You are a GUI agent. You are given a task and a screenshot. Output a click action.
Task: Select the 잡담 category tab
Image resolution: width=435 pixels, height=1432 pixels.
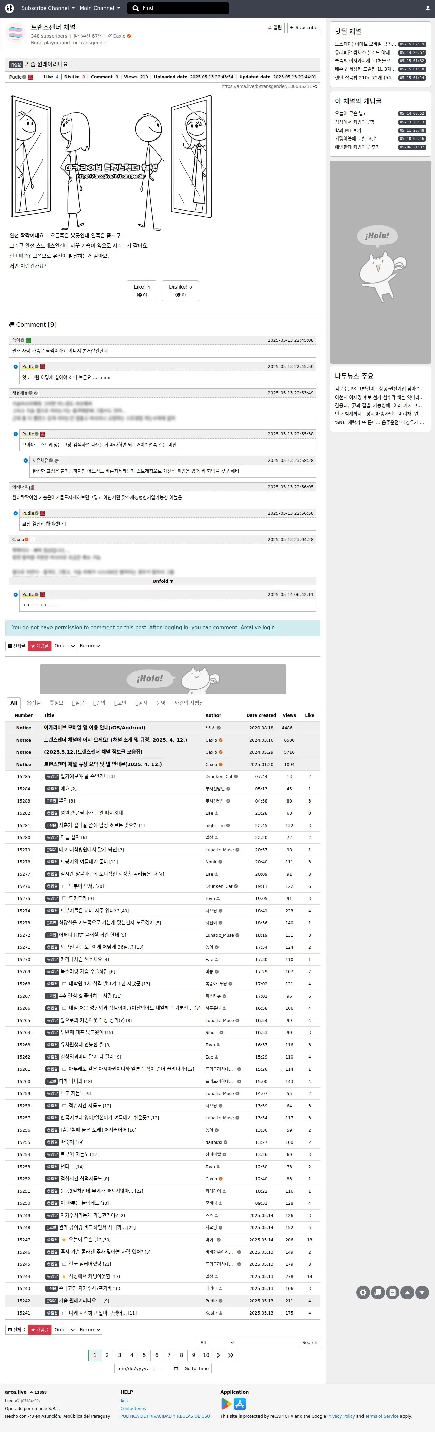point(34,703)
